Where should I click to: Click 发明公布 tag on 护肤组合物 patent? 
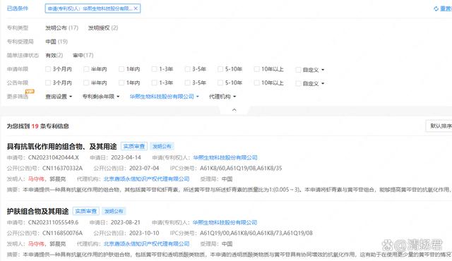pos(114,211)
